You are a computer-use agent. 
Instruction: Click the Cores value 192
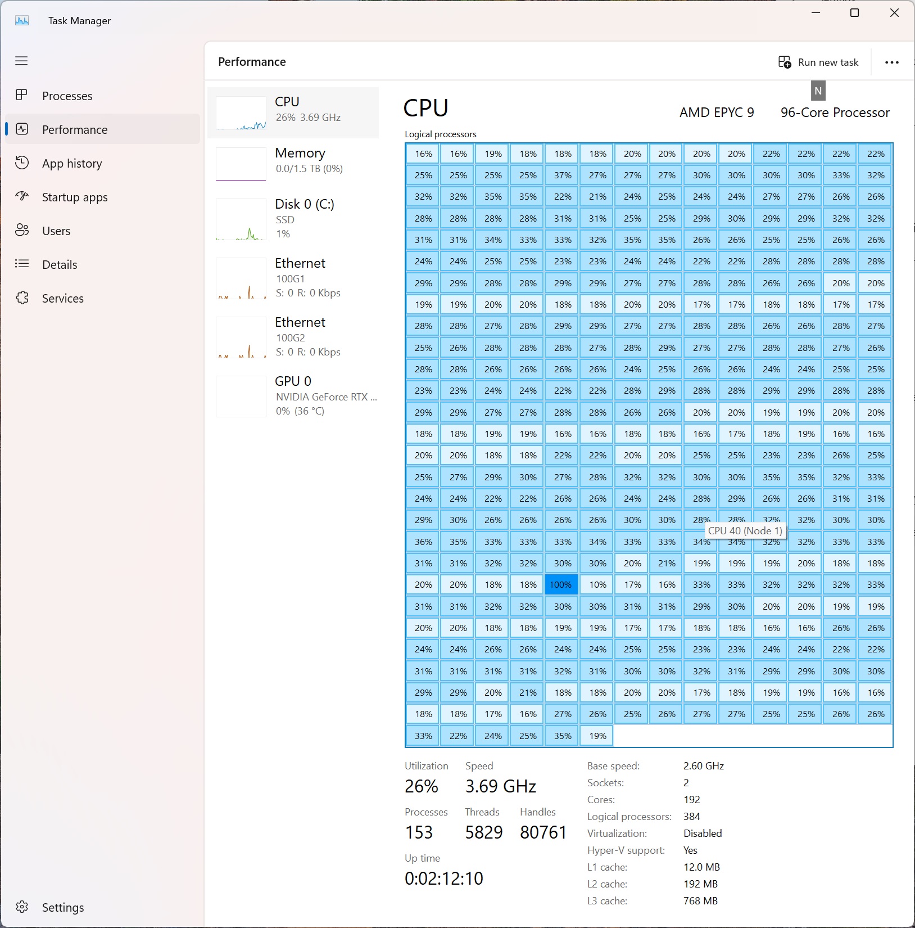point(692,800)
